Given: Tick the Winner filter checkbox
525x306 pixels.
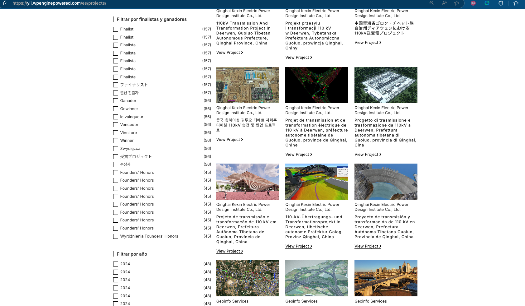Looking at the screenshot, I should pyautogui.click(x=116, y=141).
